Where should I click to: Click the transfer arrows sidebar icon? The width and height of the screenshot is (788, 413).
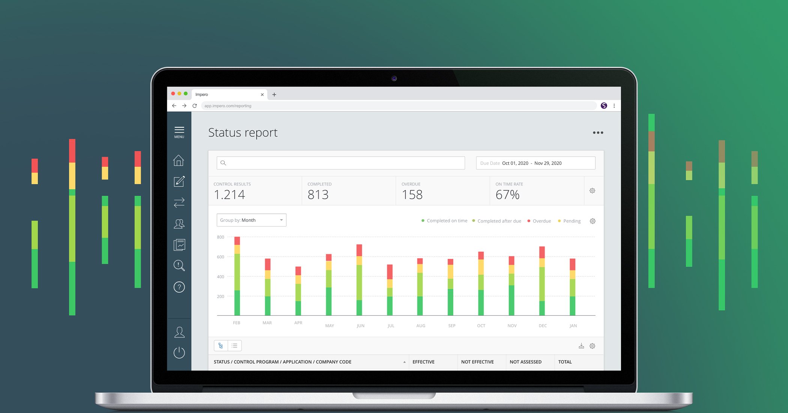pos(179,203)
